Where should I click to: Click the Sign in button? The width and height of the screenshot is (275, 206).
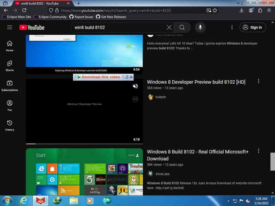coord(253,27)
